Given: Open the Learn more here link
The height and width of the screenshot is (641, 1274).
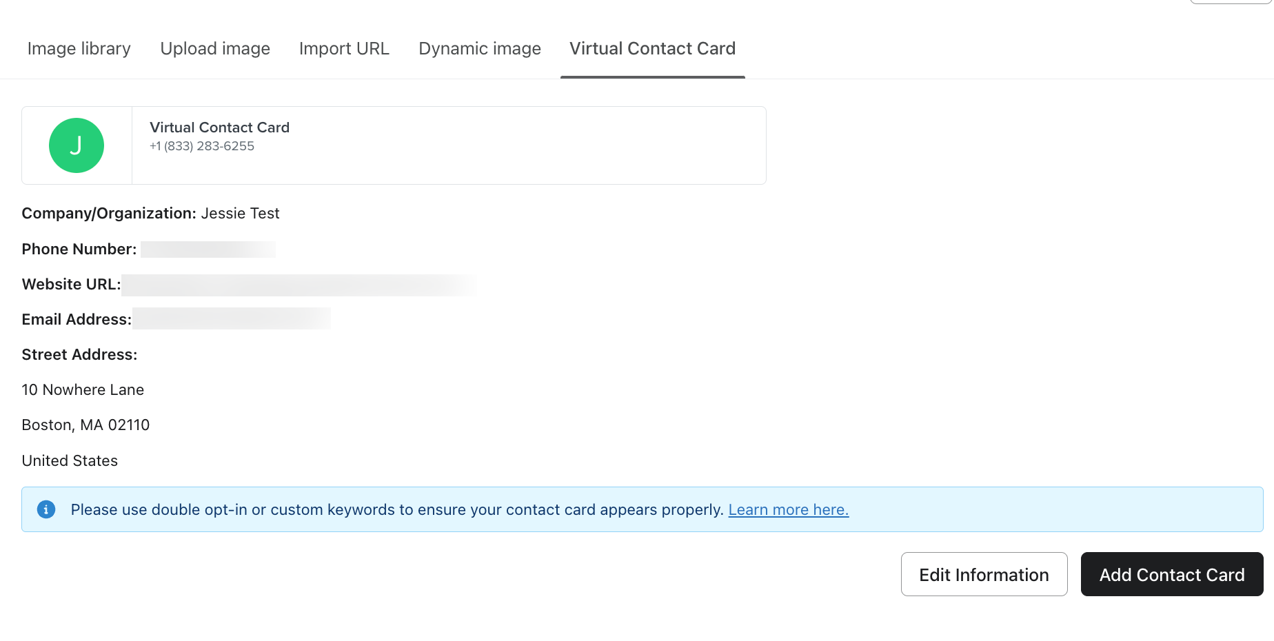Looking at the screenshot, I should (x=788, y=509).
